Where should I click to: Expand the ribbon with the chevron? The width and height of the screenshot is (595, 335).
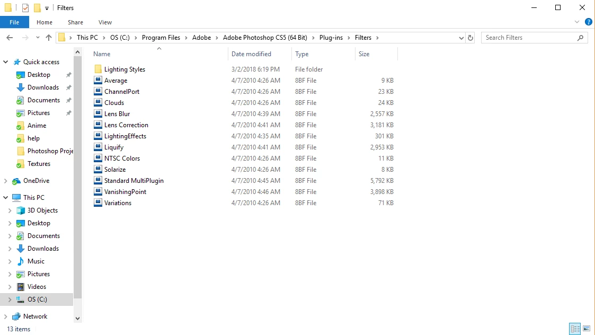[577, 22]
